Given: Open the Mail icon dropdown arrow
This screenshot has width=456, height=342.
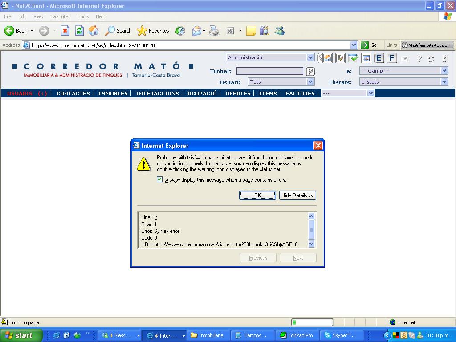Looking at the screenshot, I should pos(204,31).
